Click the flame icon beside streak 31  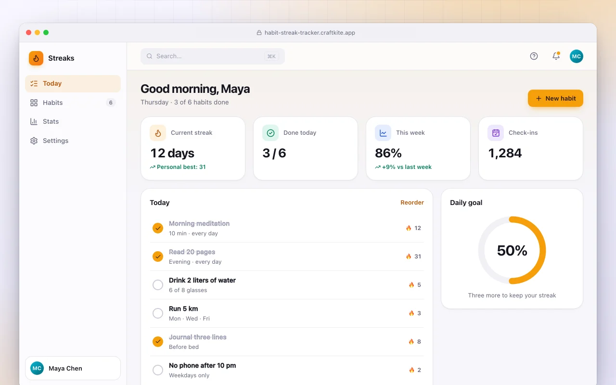[409, 257]
